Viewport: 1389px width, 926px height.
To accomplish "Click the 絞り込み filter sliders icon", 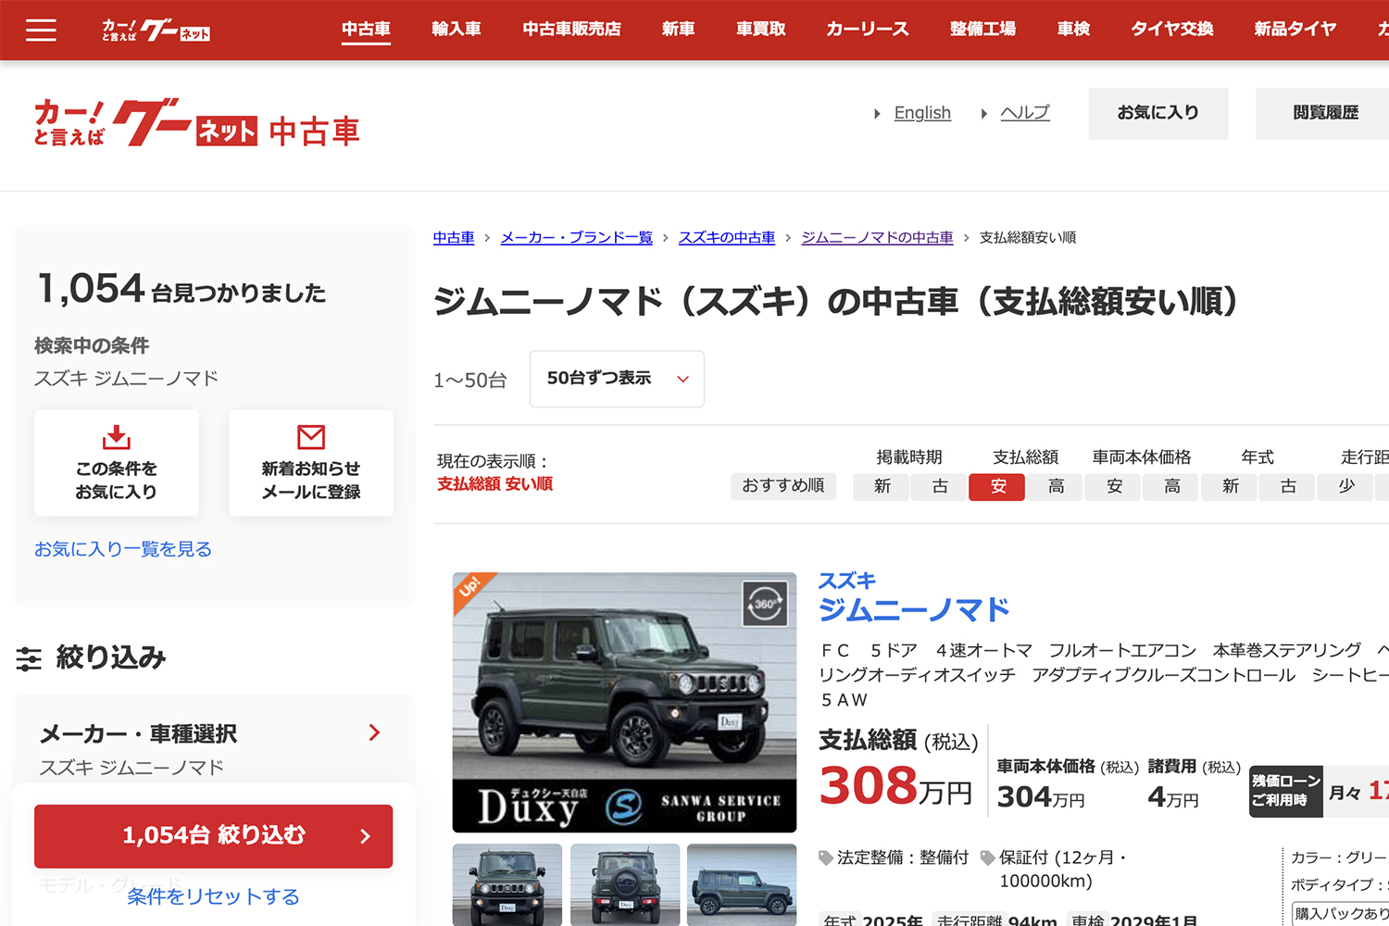I will (x=31, y=657).
